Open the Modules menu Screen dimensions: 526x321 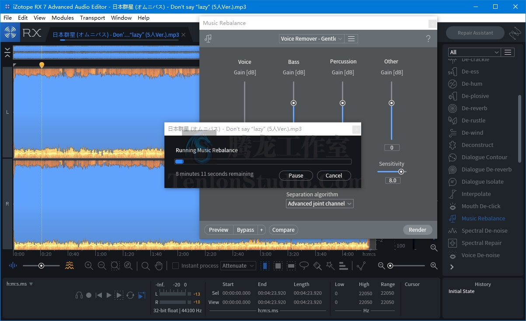click(x=63, y=18)
